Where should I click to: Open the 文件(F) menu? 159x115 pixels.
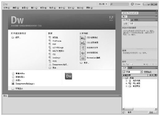[x=7, y=8]
